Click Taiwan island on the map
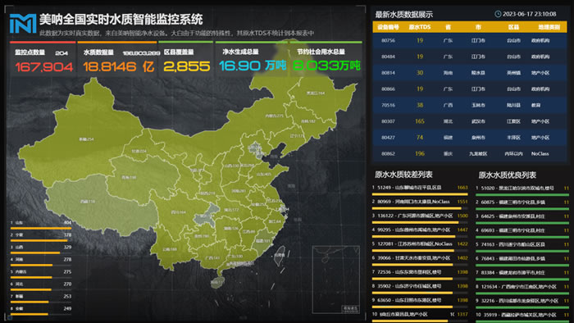Screen dimensions: 574x323 point(280,255)
